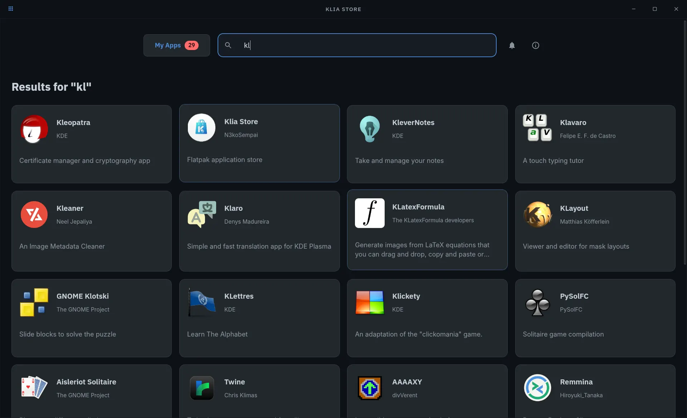Screen dimensions: 687x418
Task: Show the about info icon
Action: coord(536,45)
